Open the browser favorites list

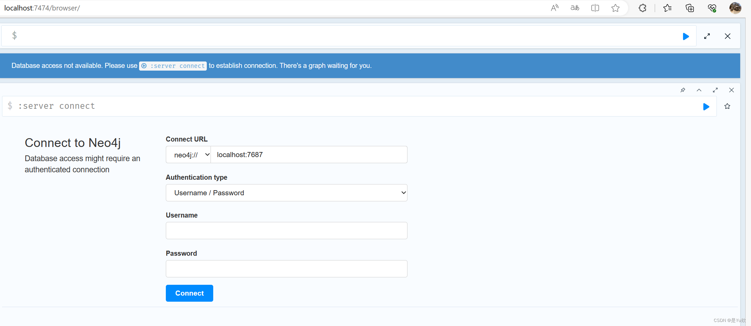667,8
